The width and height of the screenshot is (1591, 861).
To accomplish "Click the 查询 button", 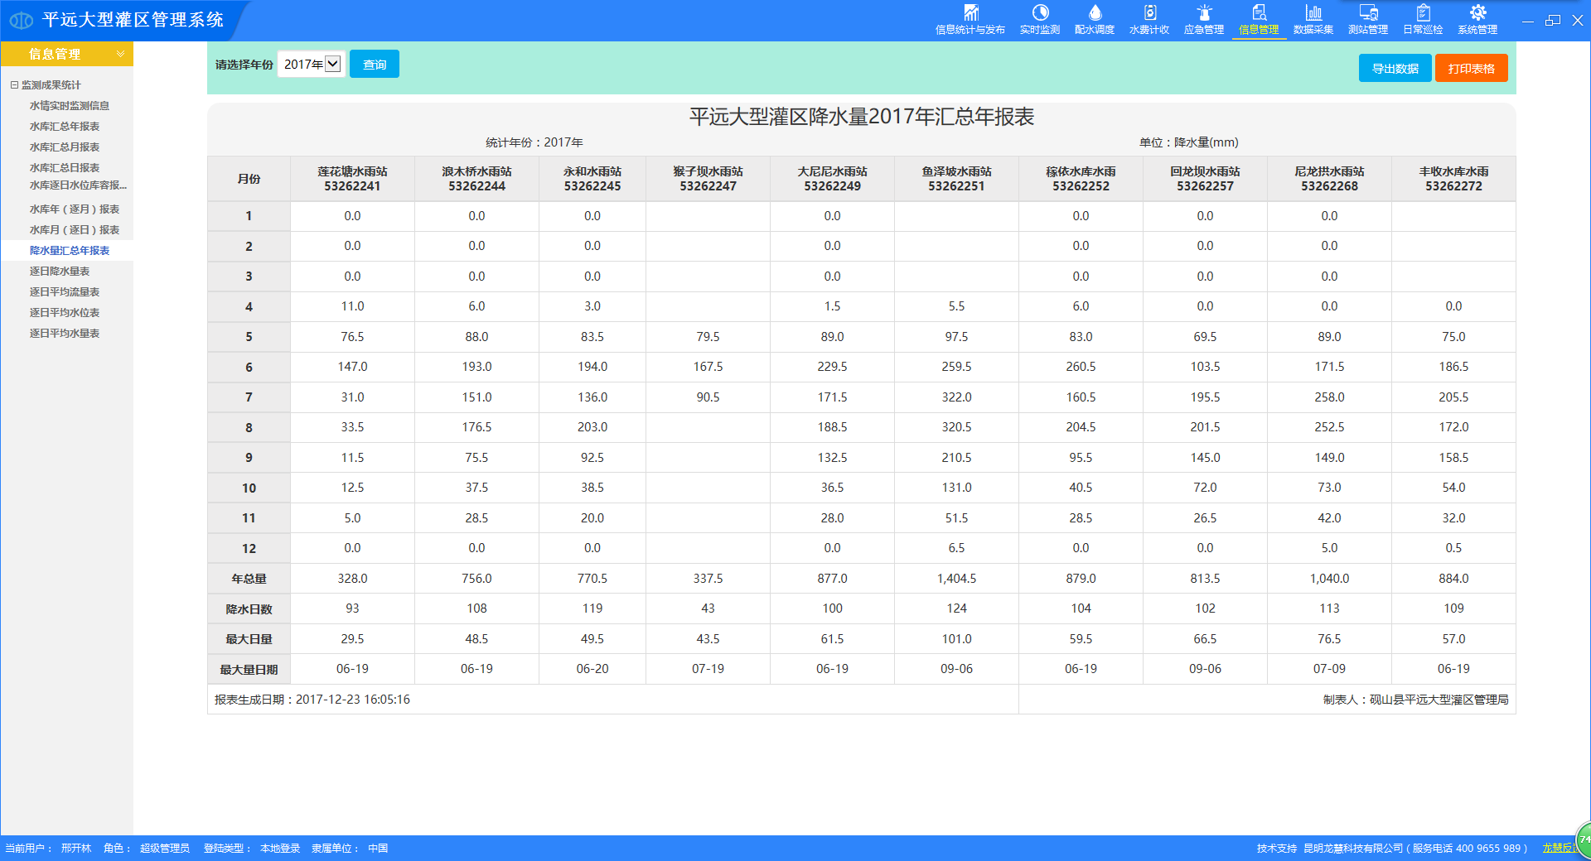I will pyautogui.click(x=375, y=64).
